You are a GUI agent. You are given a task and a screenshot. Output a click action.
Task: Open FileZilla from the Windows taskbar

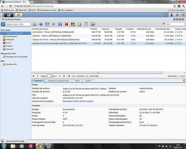(31, 146)
